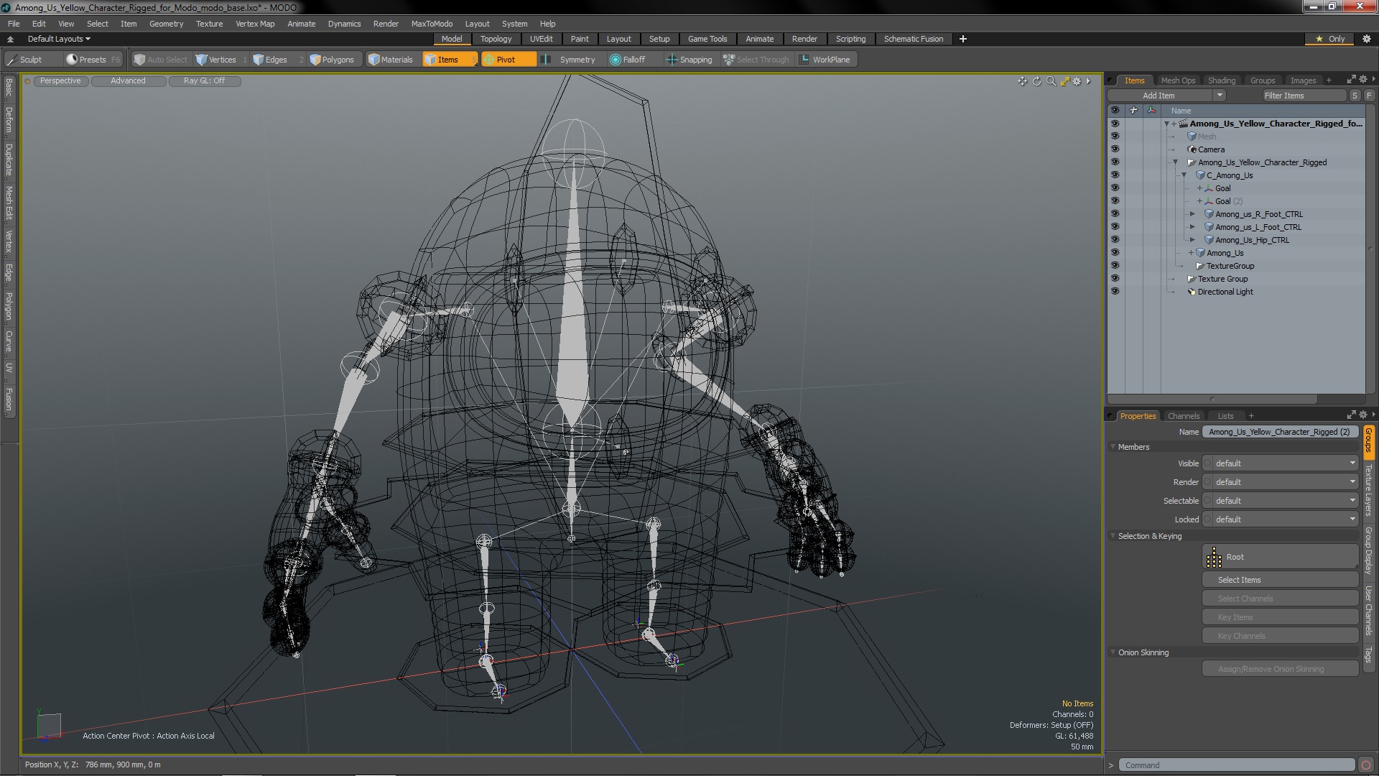Click the Filter Items field

click(1304, 96)
